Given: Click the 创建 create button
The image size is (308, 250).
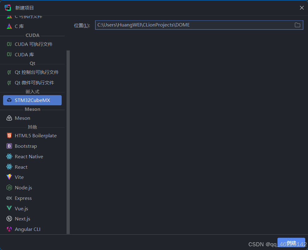Looking at the screenshot, I should [291, 243].
